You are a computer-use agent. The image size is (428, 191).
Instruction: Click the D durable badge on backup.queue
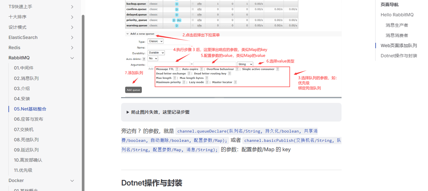click(x=177, y=4)
